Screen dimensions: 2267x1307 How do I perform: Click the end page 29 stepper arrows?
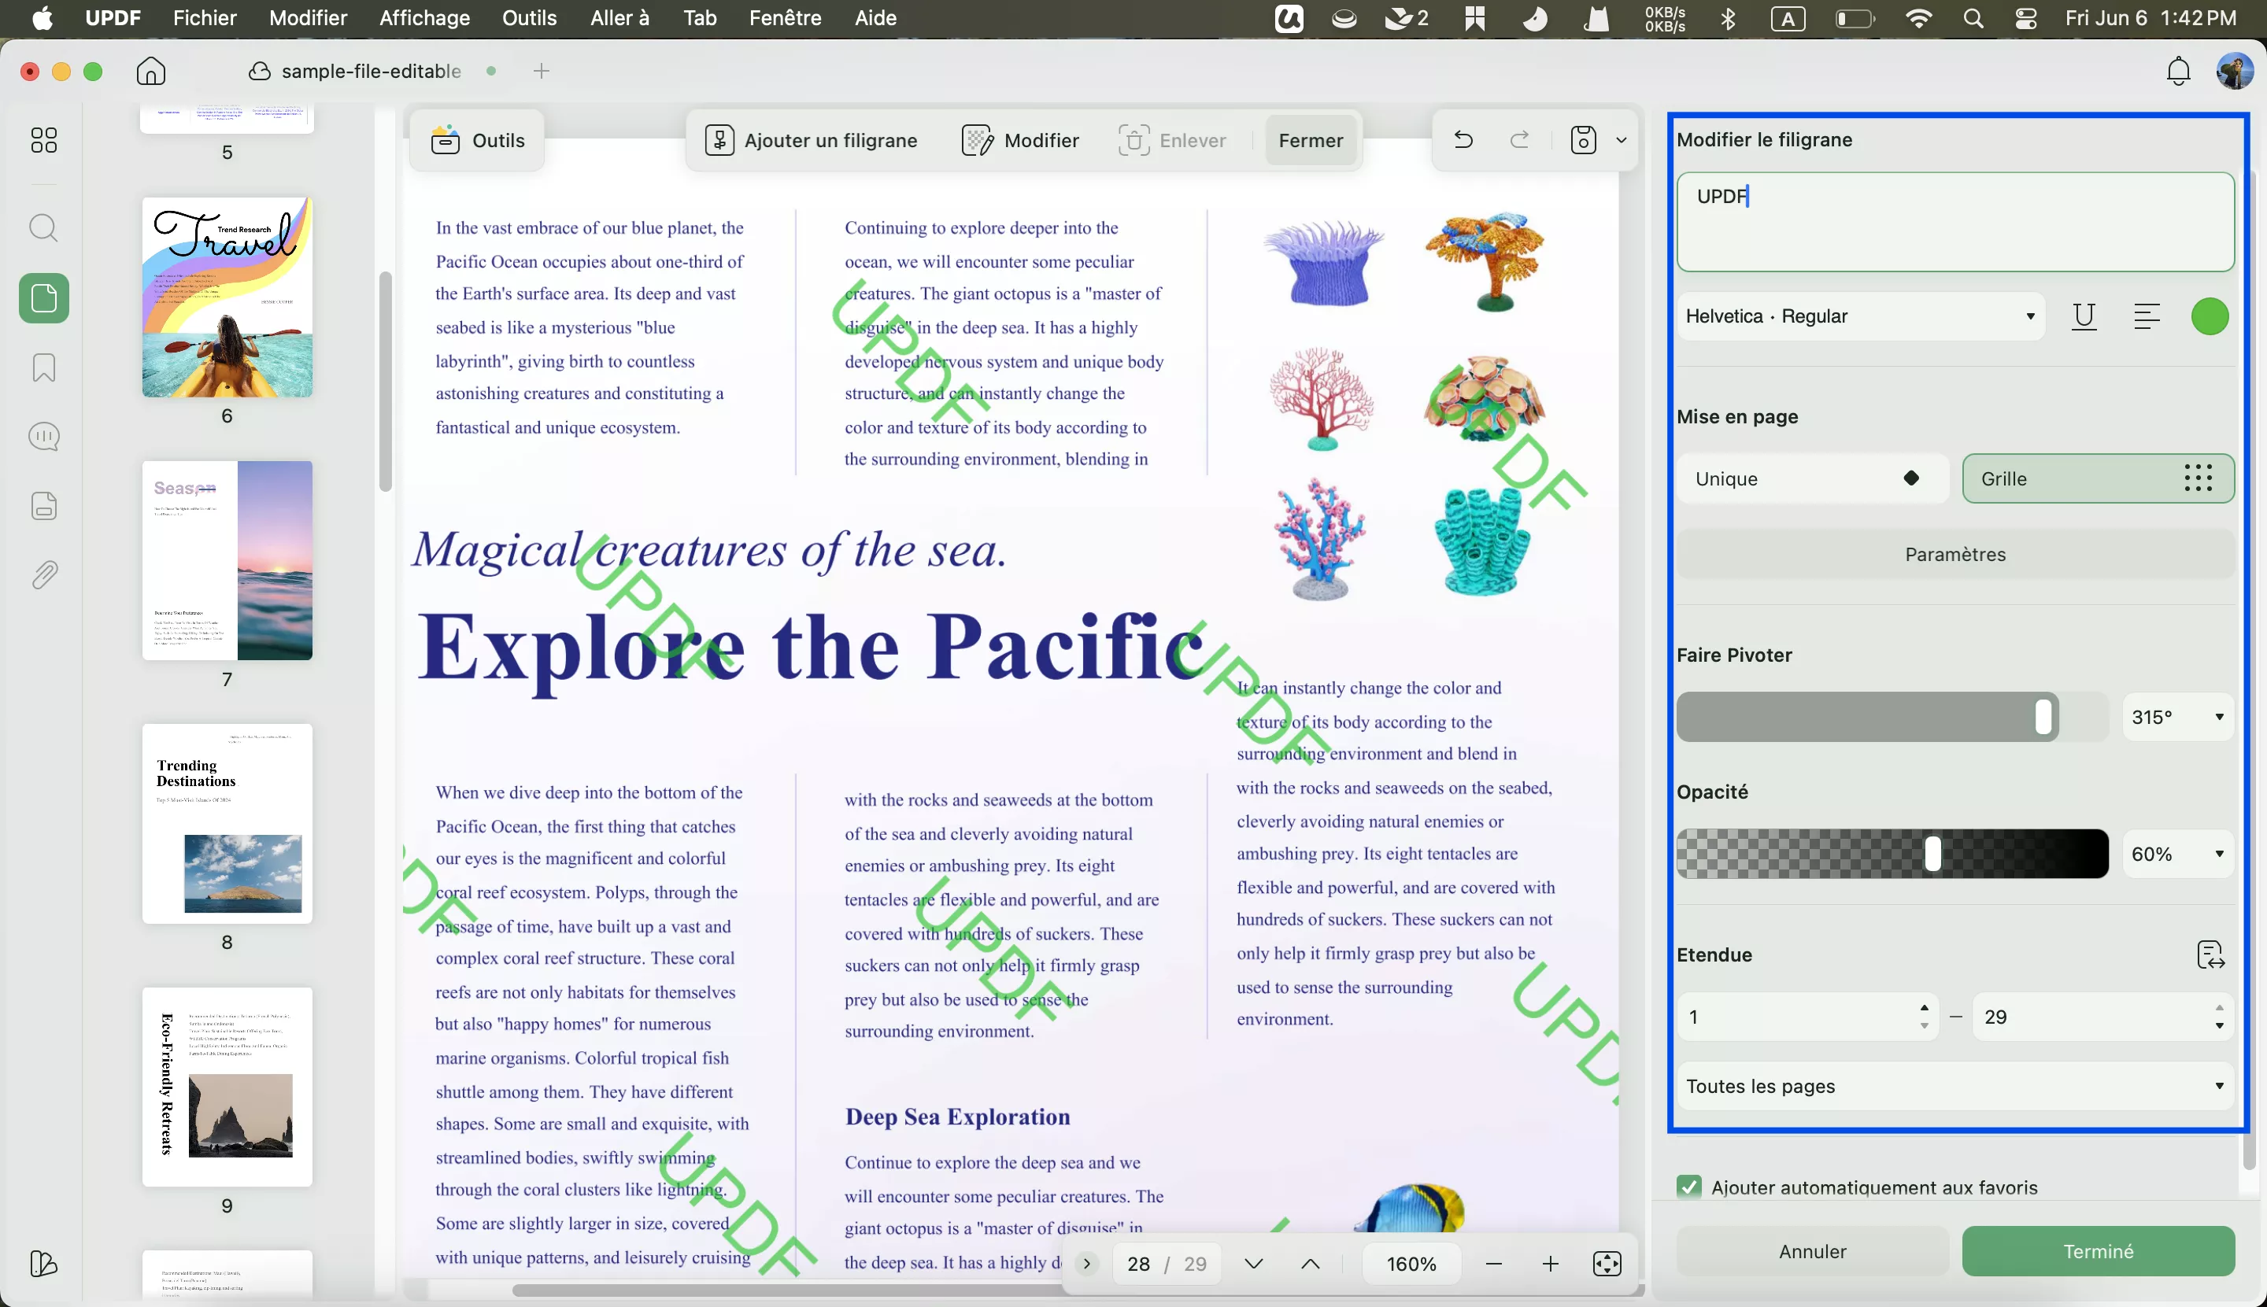(x=2220, y=1017)
